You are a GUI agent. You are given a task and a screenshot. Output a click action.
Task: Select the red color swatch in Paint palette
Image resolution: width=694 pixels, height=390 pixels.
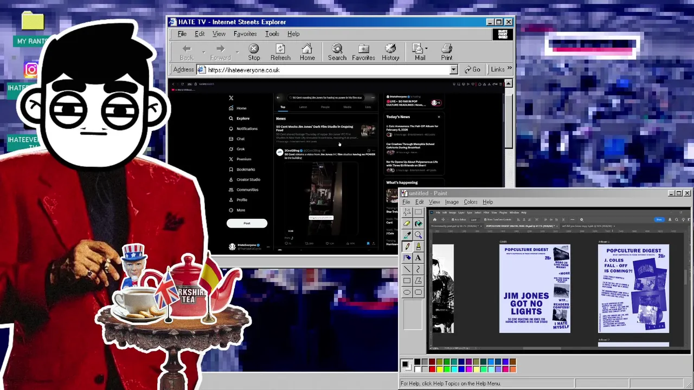[432, 369]
